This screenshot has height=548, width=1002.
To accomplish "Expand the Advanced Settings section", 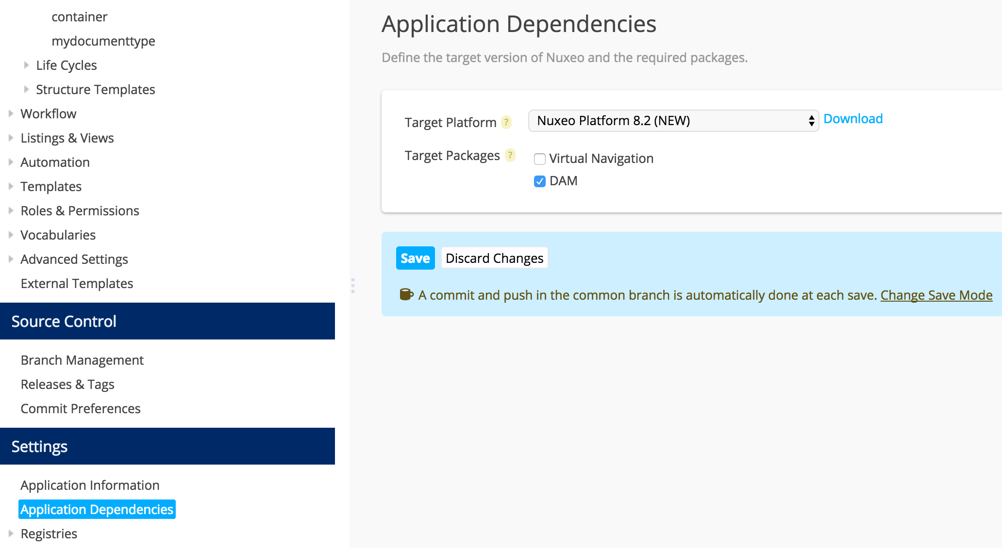I will [x=11, y=259].
